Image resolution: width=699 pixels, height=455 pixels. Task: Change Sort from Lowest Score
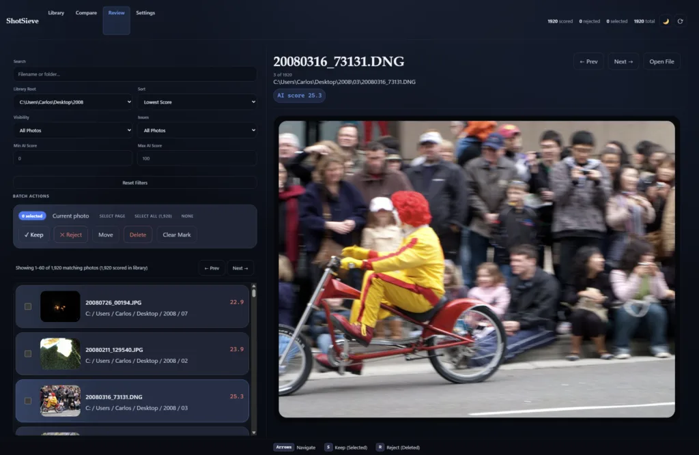pyautogui.click(x=197, y=102)
